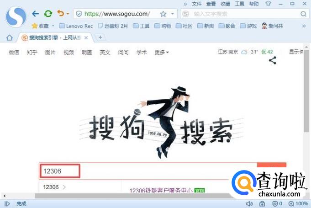Click the security shield in address bar
The height and width of the screenshot is (208, 311).
tap(79, 14)
